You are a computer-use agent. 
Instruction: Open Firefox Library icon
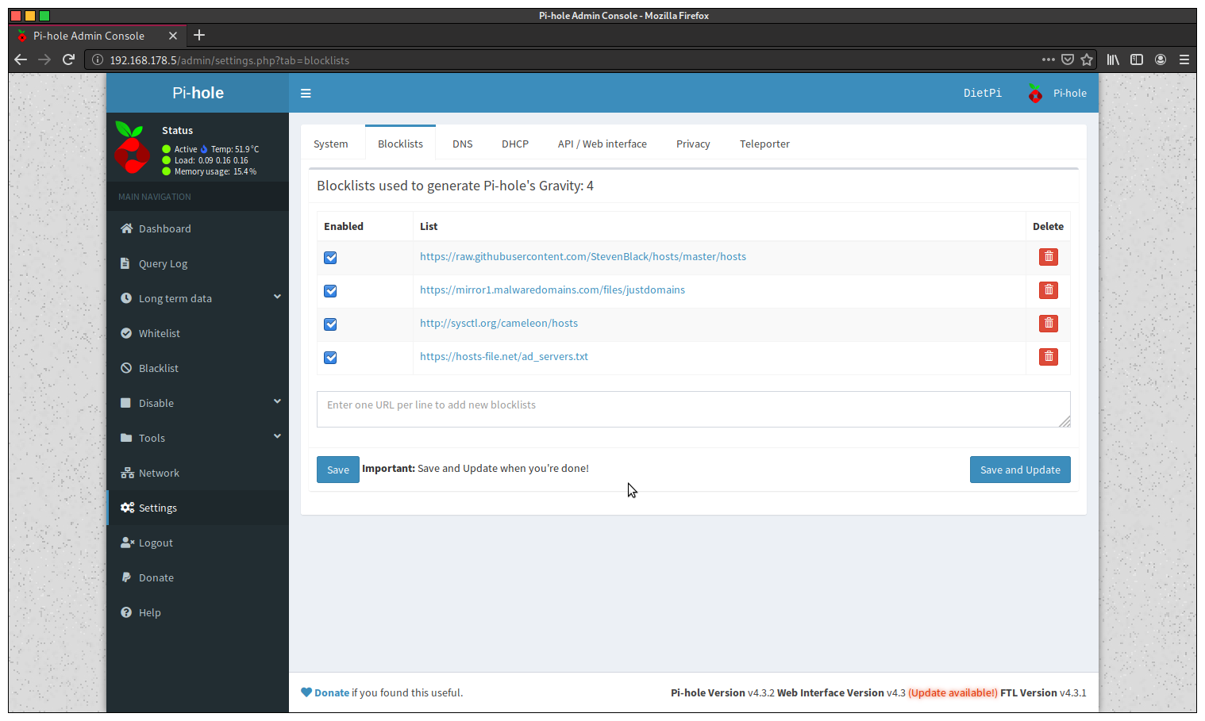(1113, 59)
